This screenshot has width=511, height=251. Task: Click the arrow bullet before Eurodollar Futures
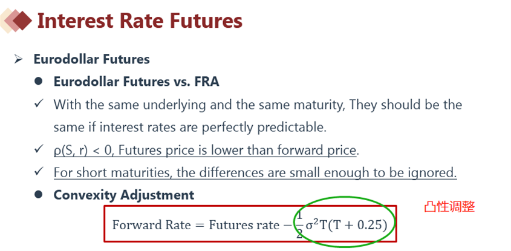(18, 59)
